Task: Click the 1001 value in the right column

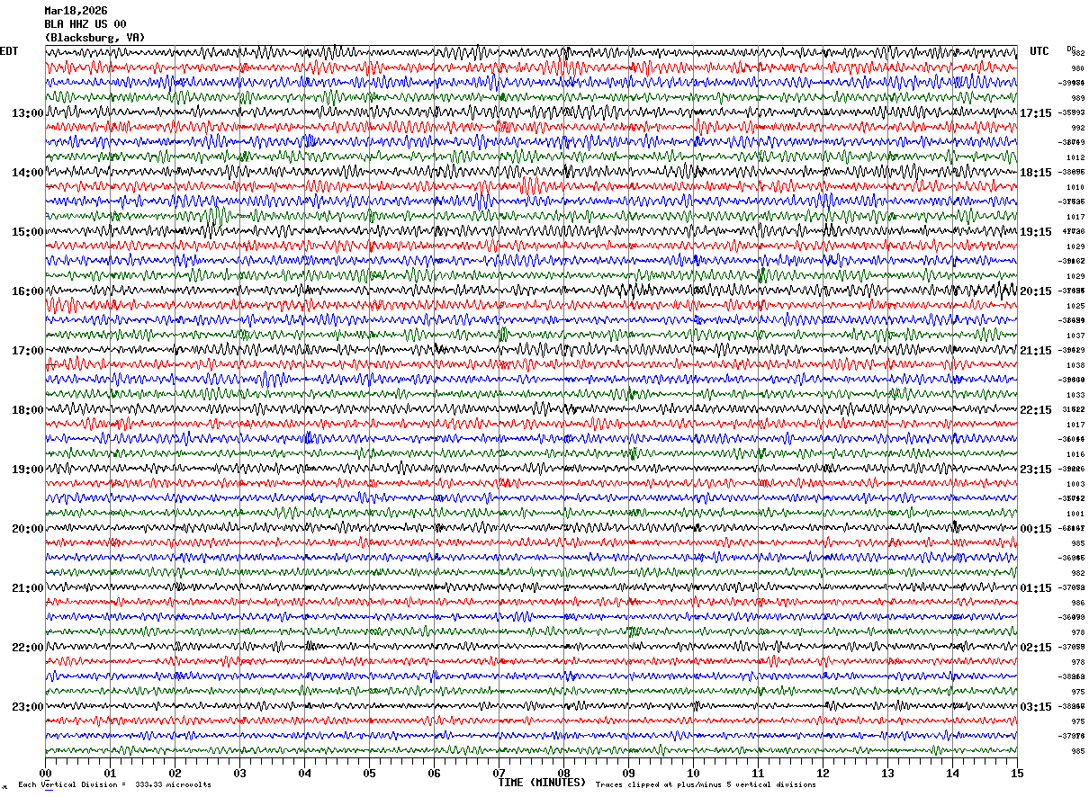Action: [1075, 514]
